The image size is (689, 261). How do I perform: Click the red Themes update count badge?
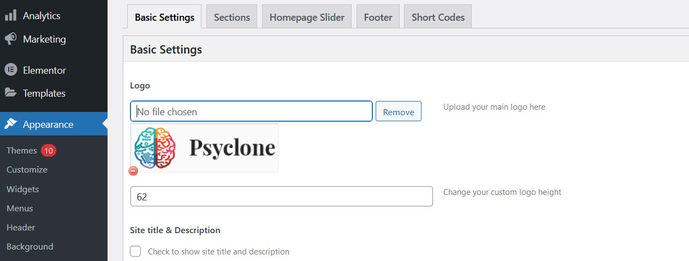point(49,150)
